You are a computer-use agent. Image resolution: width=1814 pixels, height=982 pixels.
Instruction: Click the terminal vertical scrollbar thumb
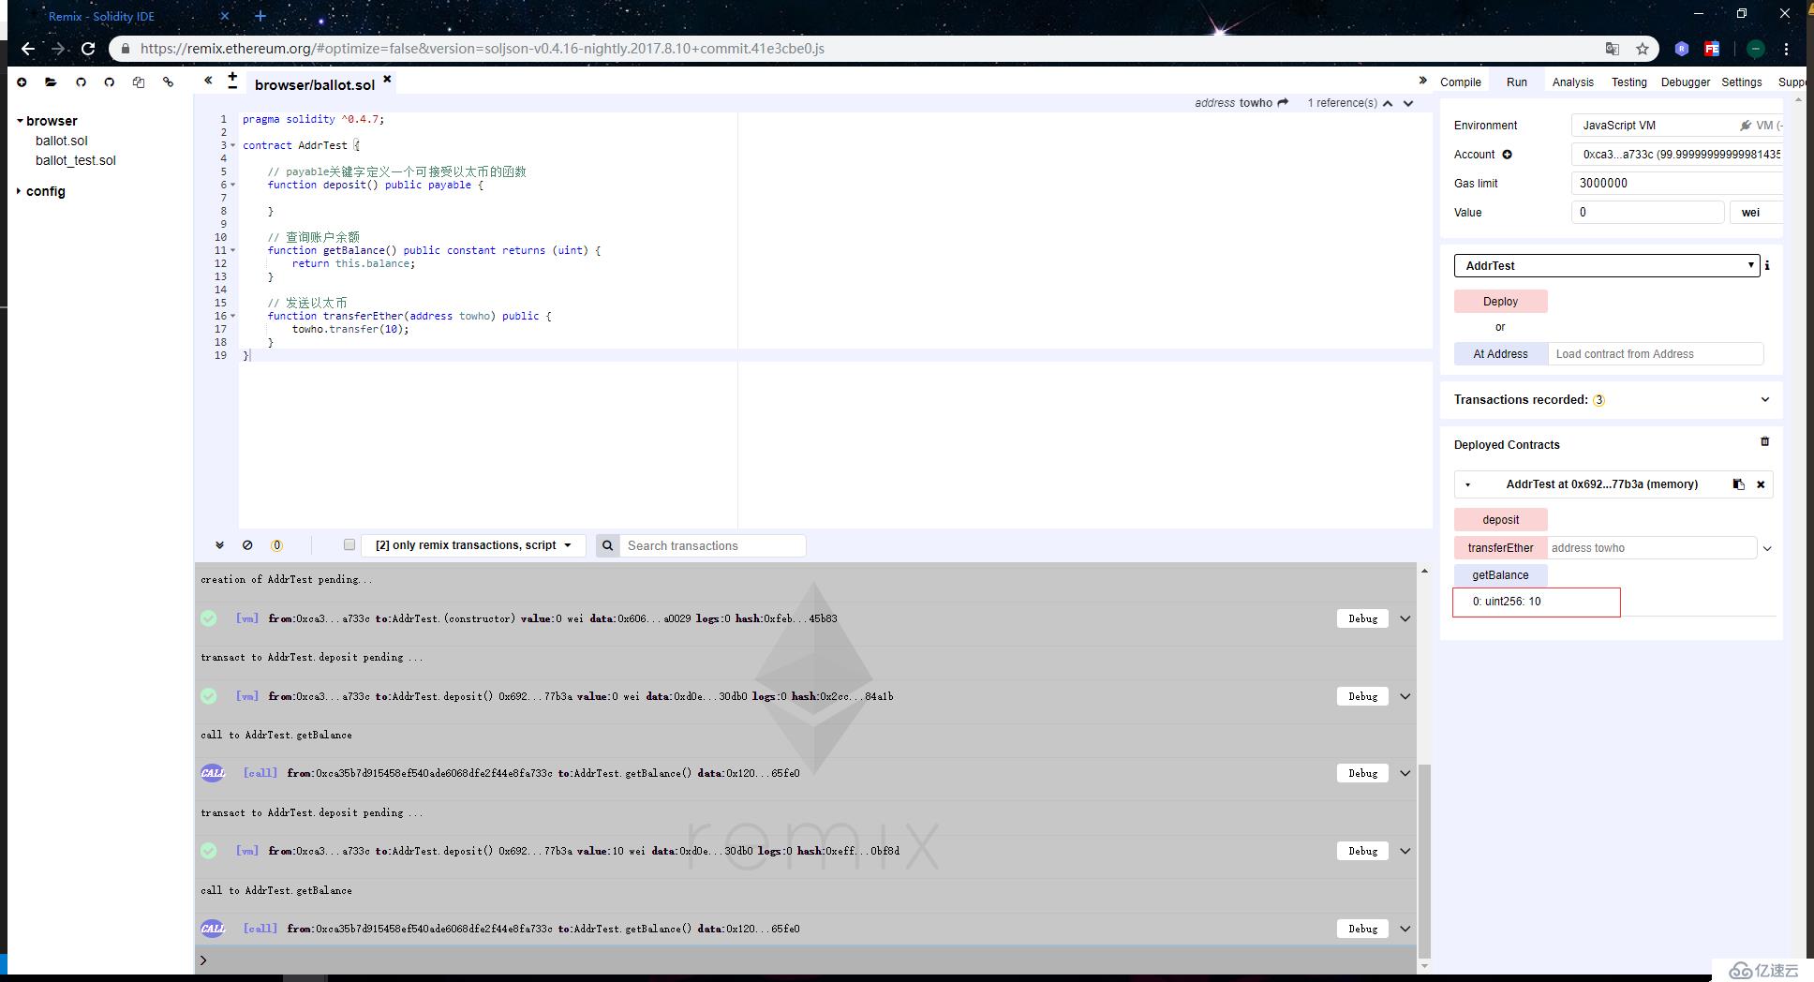(1424, 861)
